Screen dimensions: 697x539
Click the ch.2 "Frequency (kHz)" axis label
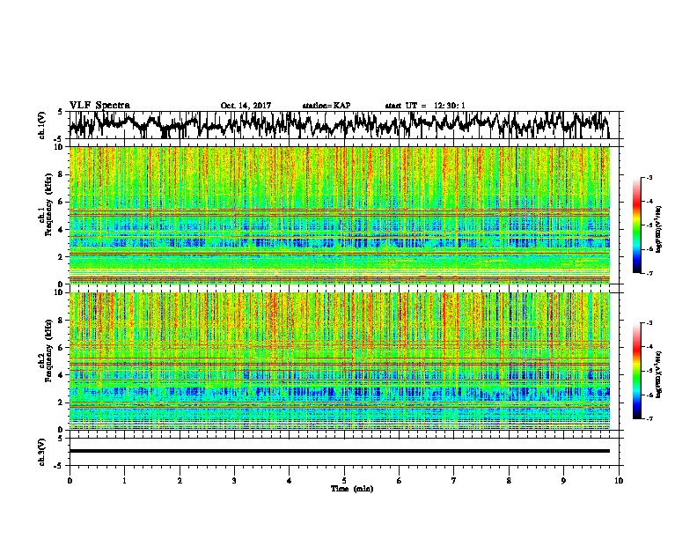(48, 351)
